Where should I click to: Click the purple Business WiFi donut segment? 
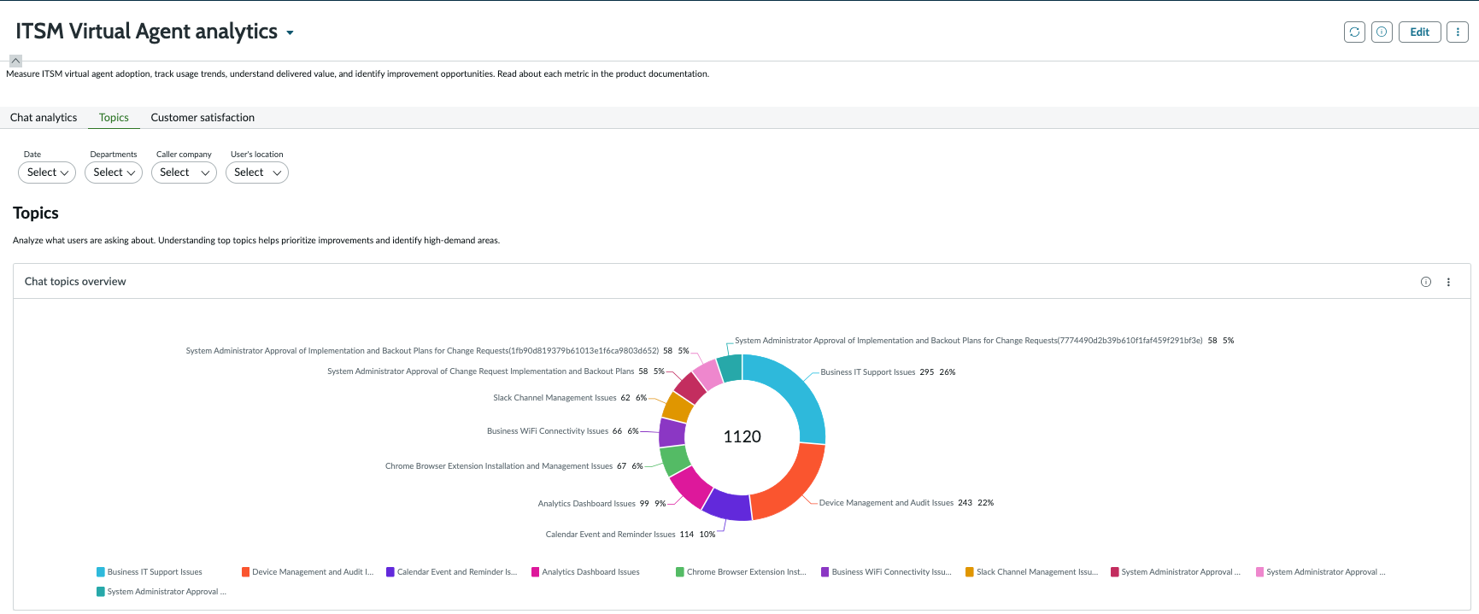672,433
